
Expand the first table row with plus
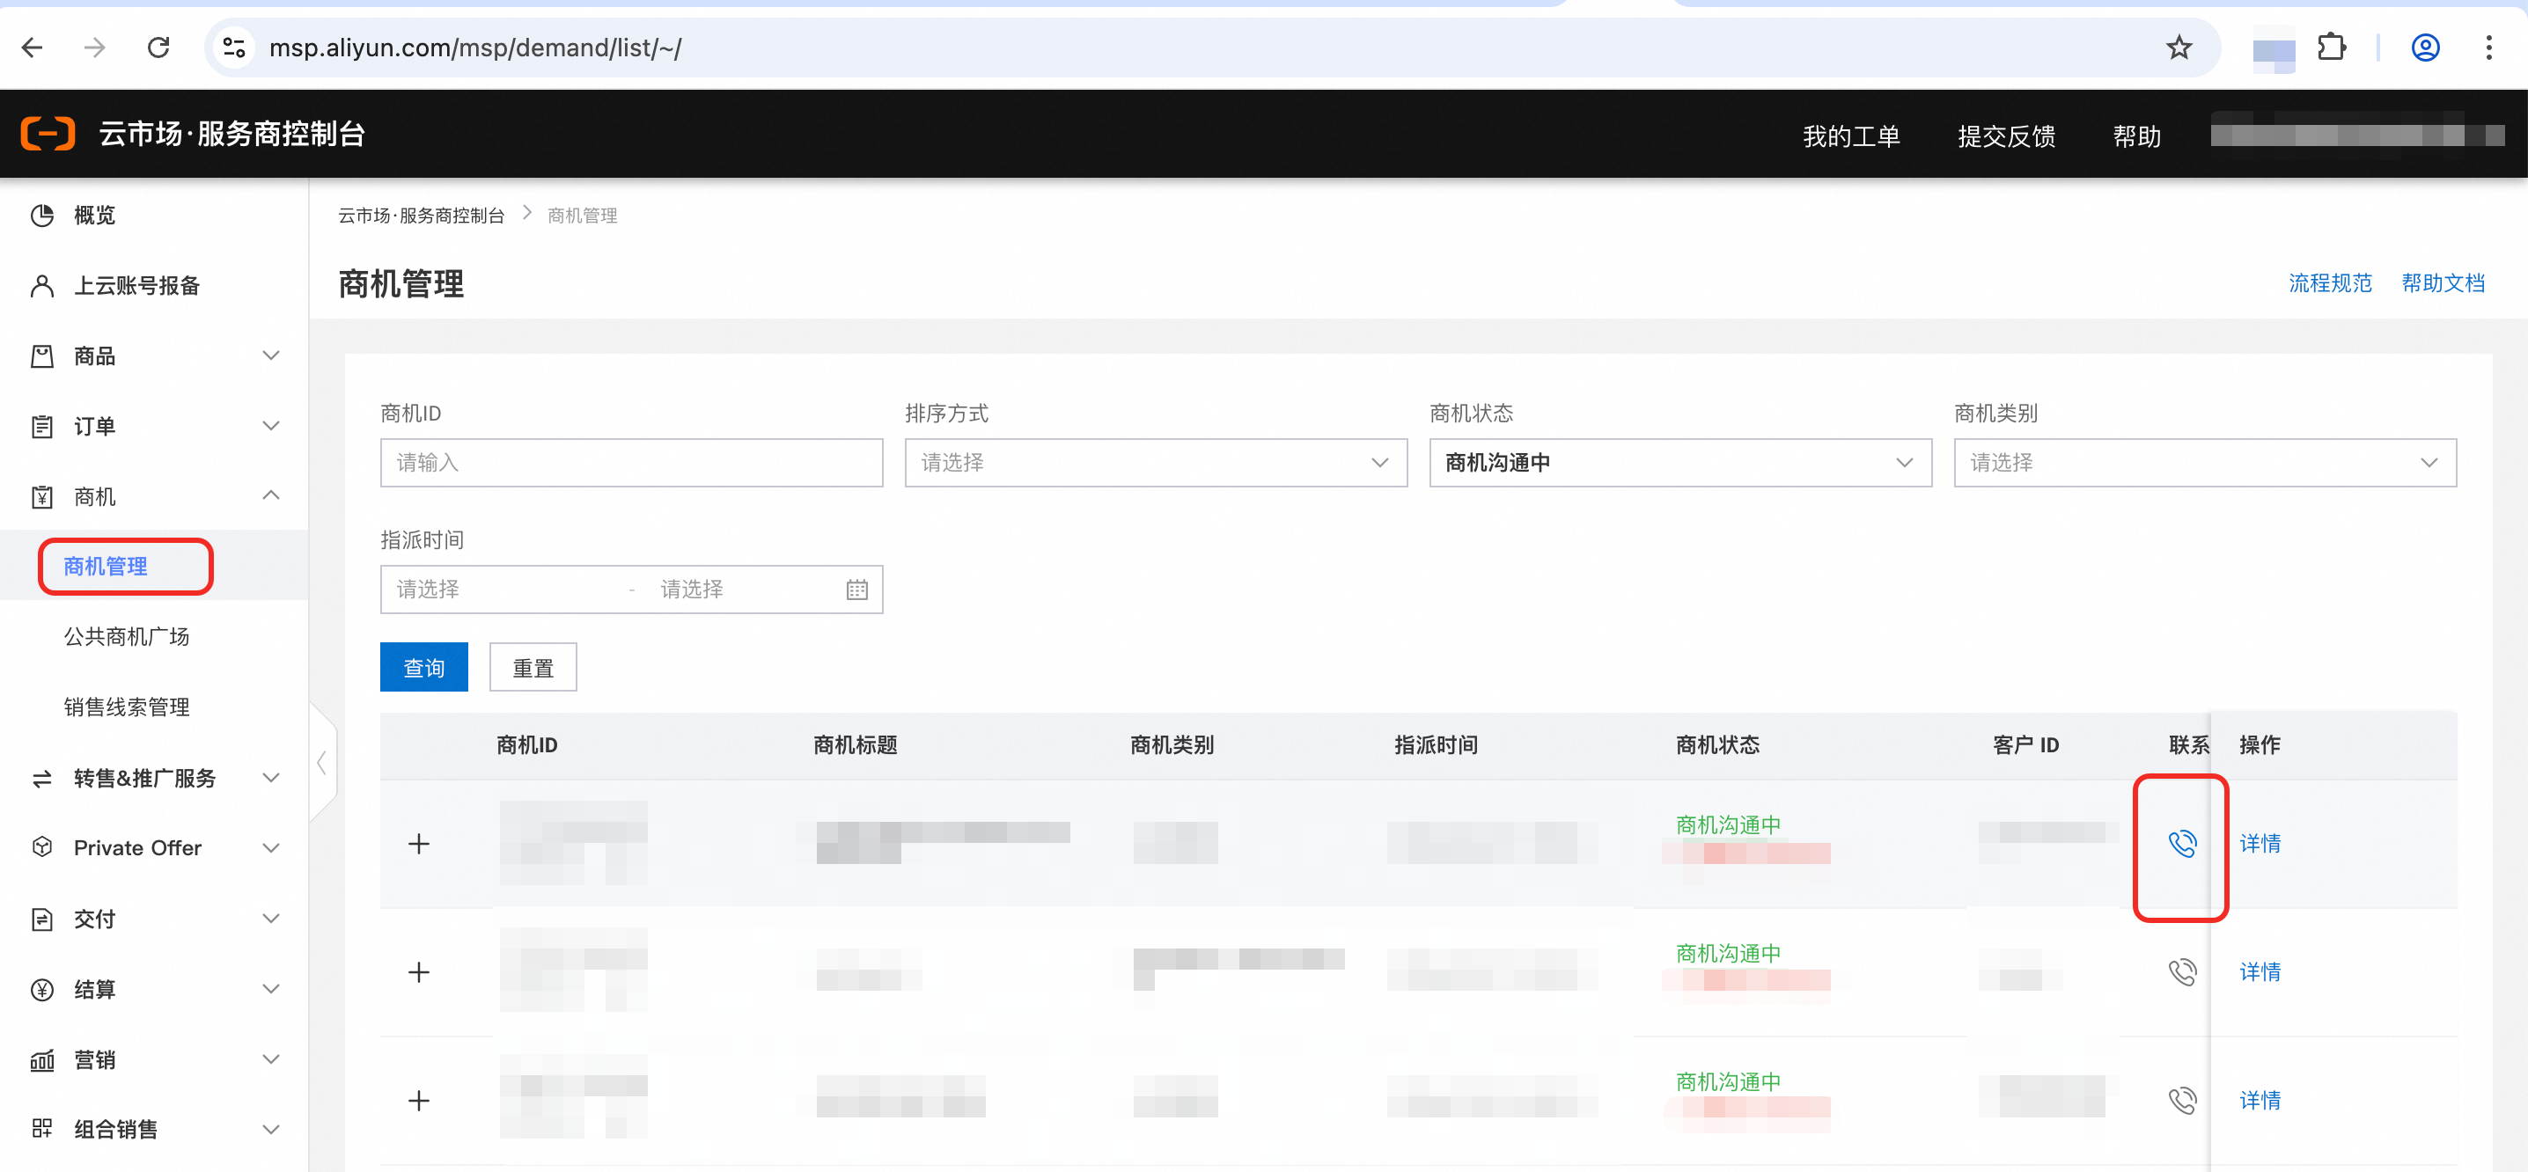(x=419, y=844)
